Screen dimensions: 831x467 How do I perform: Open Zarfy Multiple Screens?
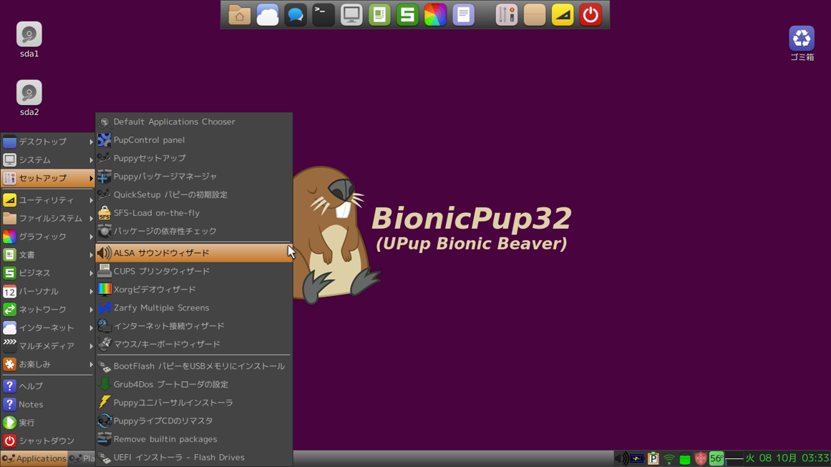(194, 308)
